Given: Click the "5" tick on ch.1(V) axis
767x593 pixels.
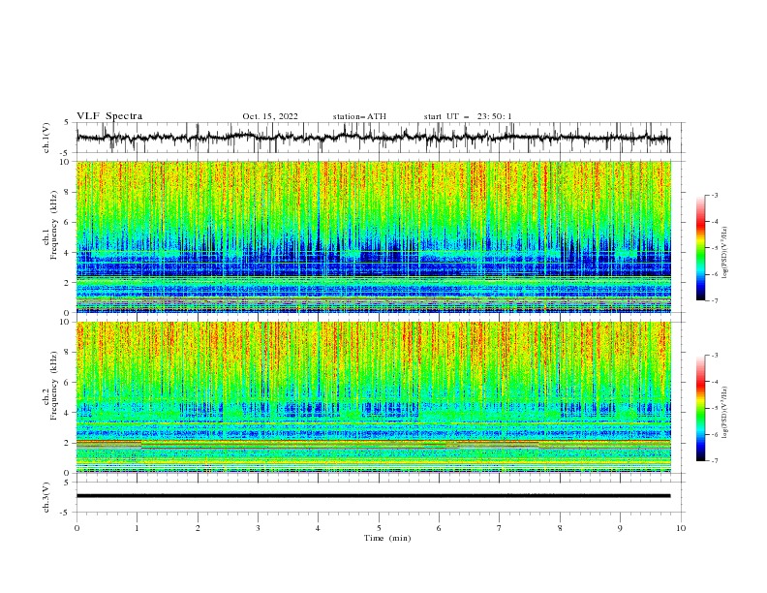Looking at the screenshot, I should (x=67, y=122).
